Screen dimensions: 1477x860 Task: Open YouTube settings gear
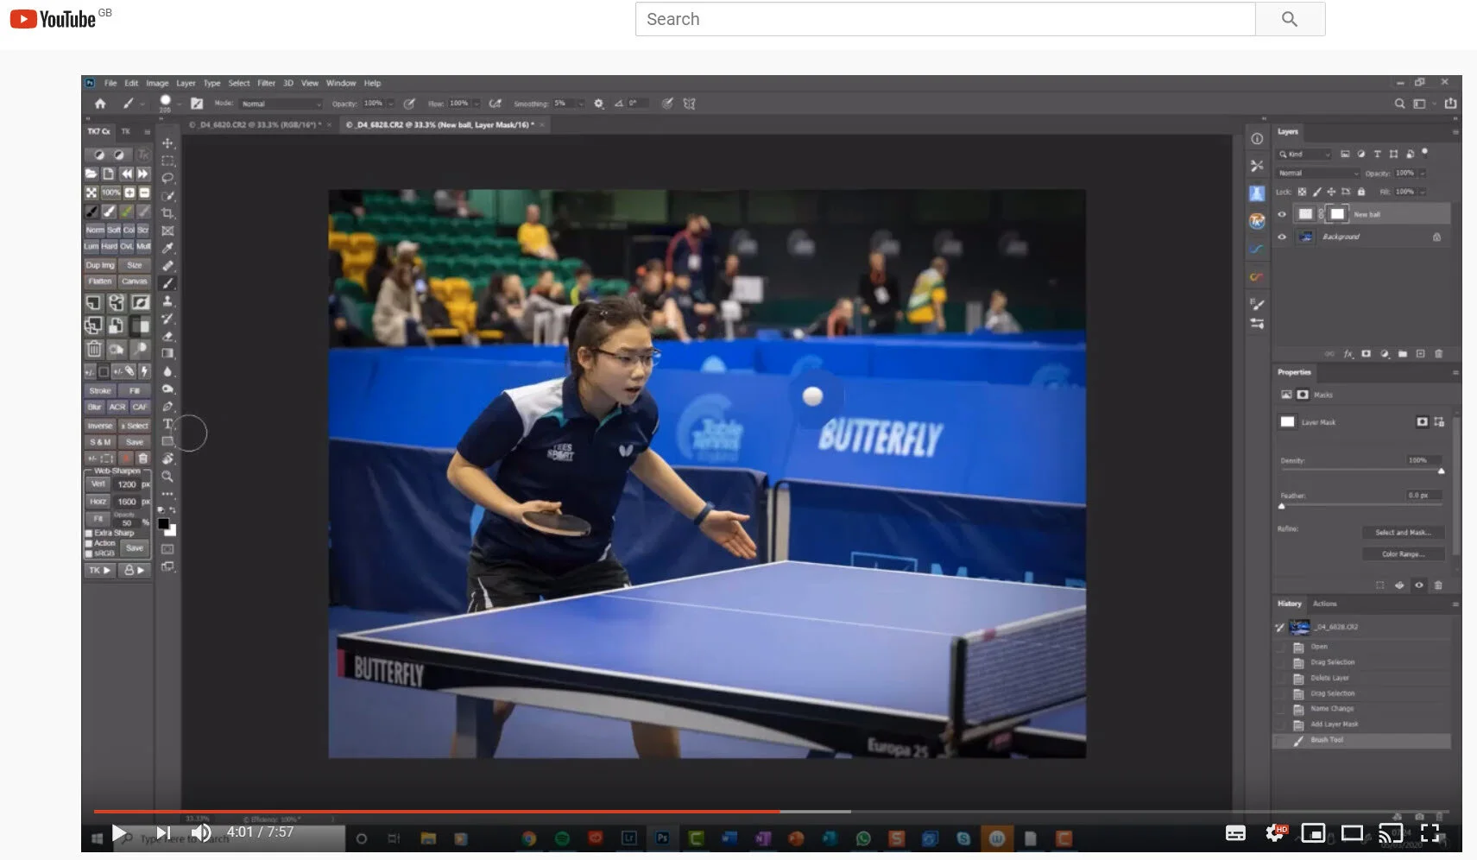(1275, 832)
